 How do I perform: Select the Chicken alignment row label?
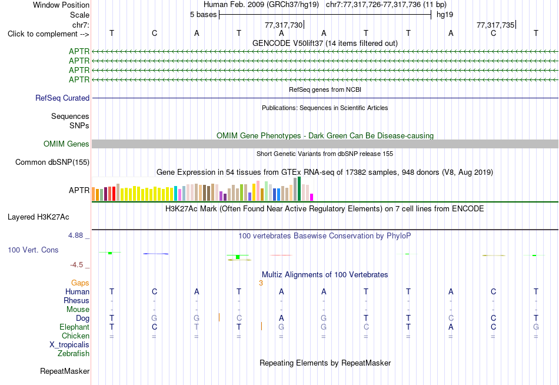click(75, 336)
